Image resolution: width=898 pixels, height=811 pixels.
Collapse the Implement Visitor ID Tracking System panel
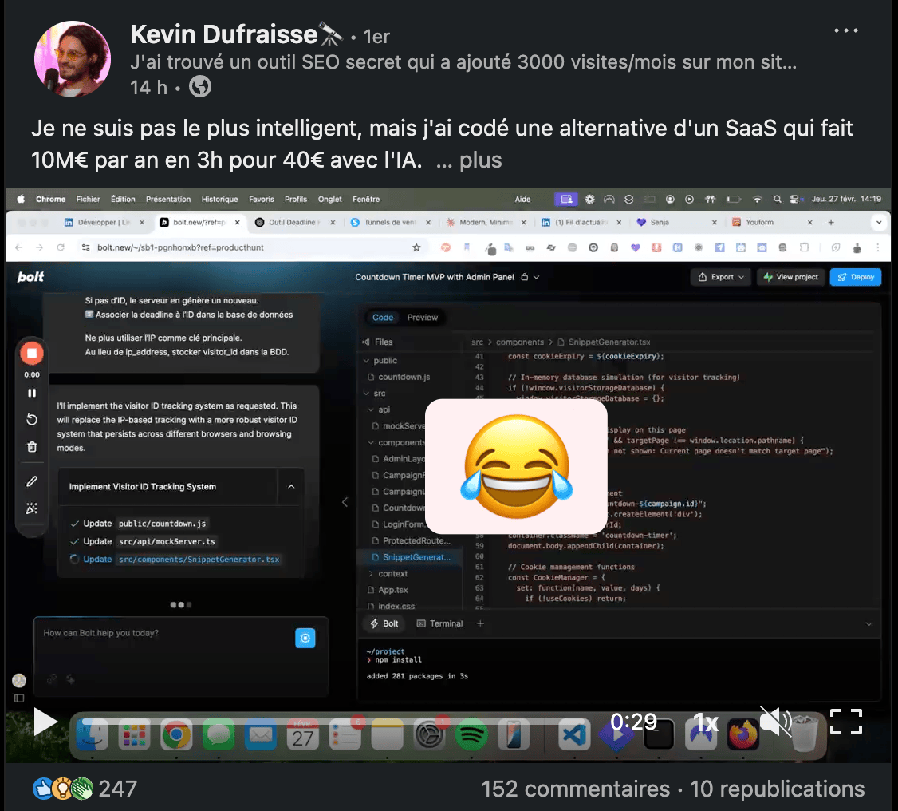(x=291, y=486)
